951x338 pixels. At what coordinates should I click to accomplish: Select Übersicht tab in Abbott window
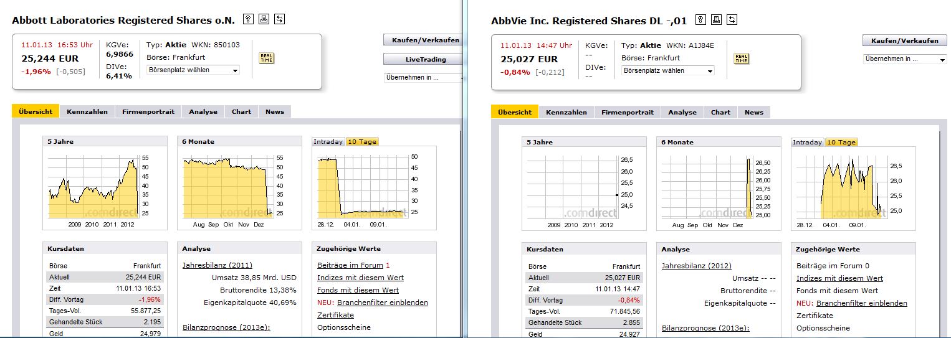pyautogui.click(x=36, y=111)
